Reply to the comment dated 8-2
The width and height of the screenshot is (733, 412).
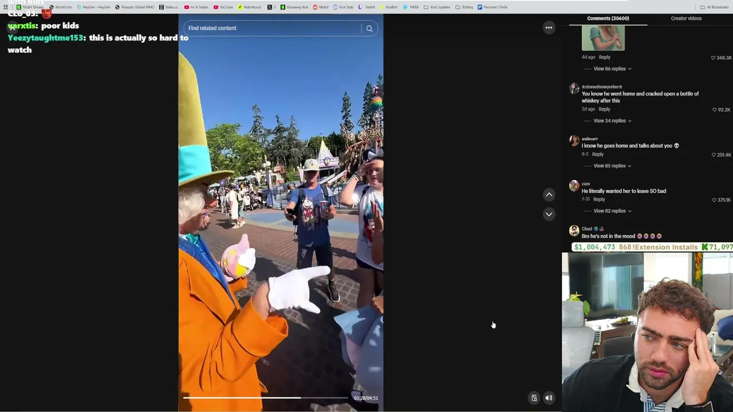(x=598, y=154)
